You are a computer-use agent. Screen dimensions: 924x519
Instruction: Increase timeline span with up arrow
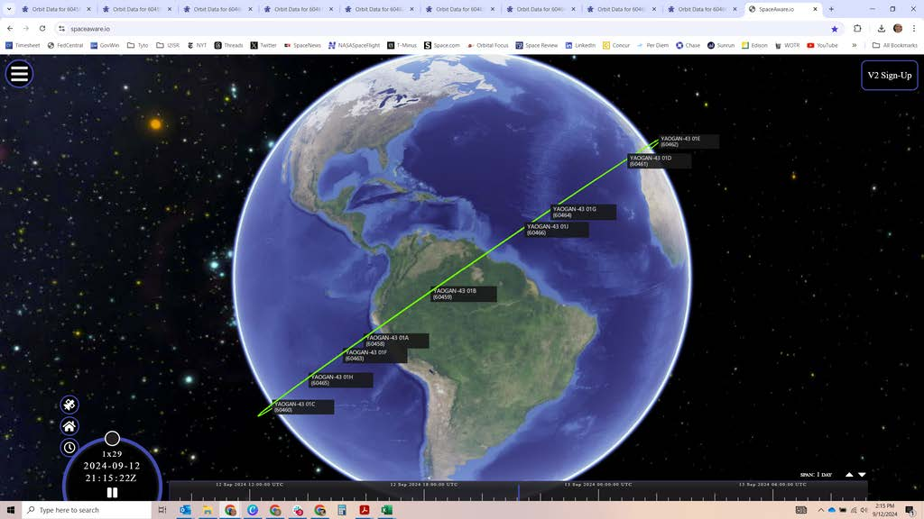(x=849, y=474)
